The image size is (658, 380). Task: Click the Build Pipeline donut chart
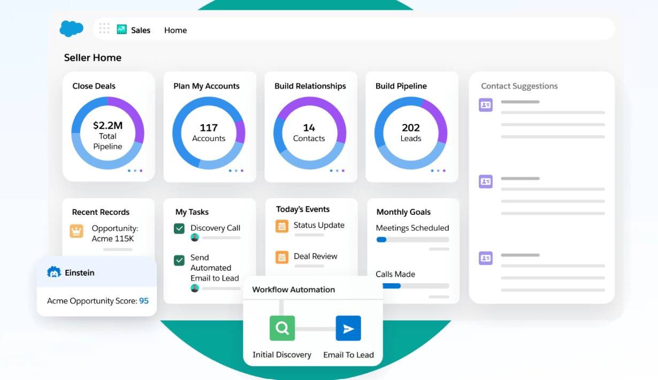point(411,133)
